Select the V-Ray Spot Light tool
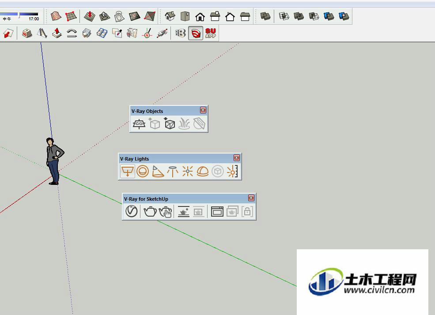This screenshot has height=315, width=435. pyautogui.click(x=158, y=171)
